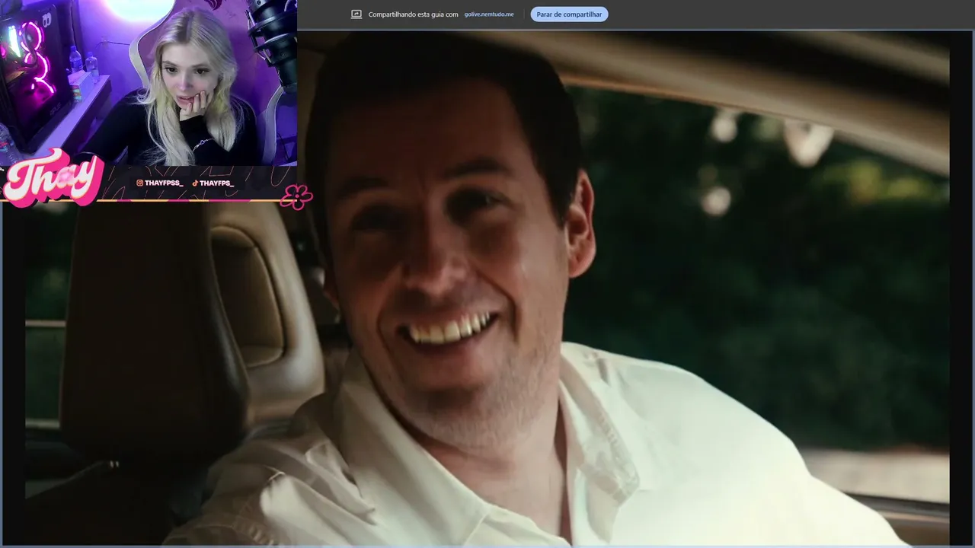Click the shared movie video frame
The image size is (975, 548).
(x=487, y=288)
